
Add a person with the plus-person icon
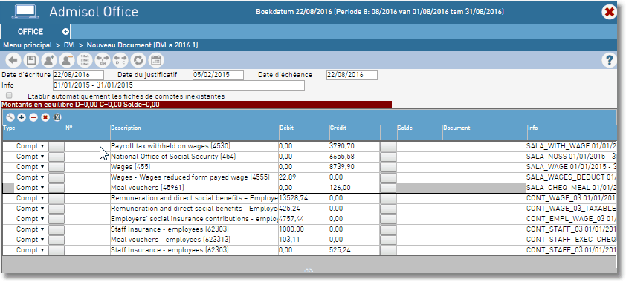(49, 61)
